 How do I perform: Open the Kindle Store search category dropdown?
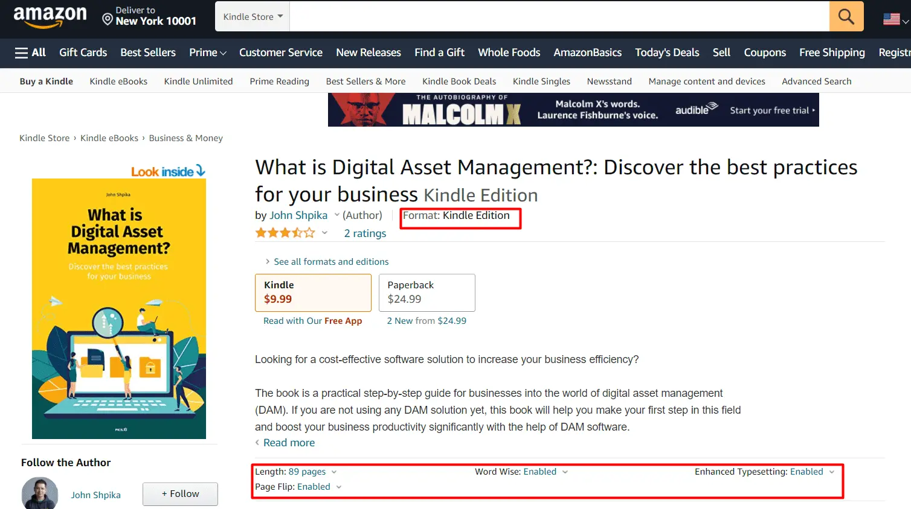(x=253, y=16)
